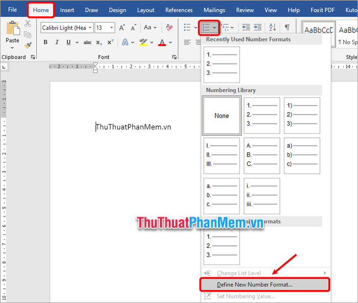Switch to the Layout tab
Viewport: 358px width, 303px height.
coord(146,10)
